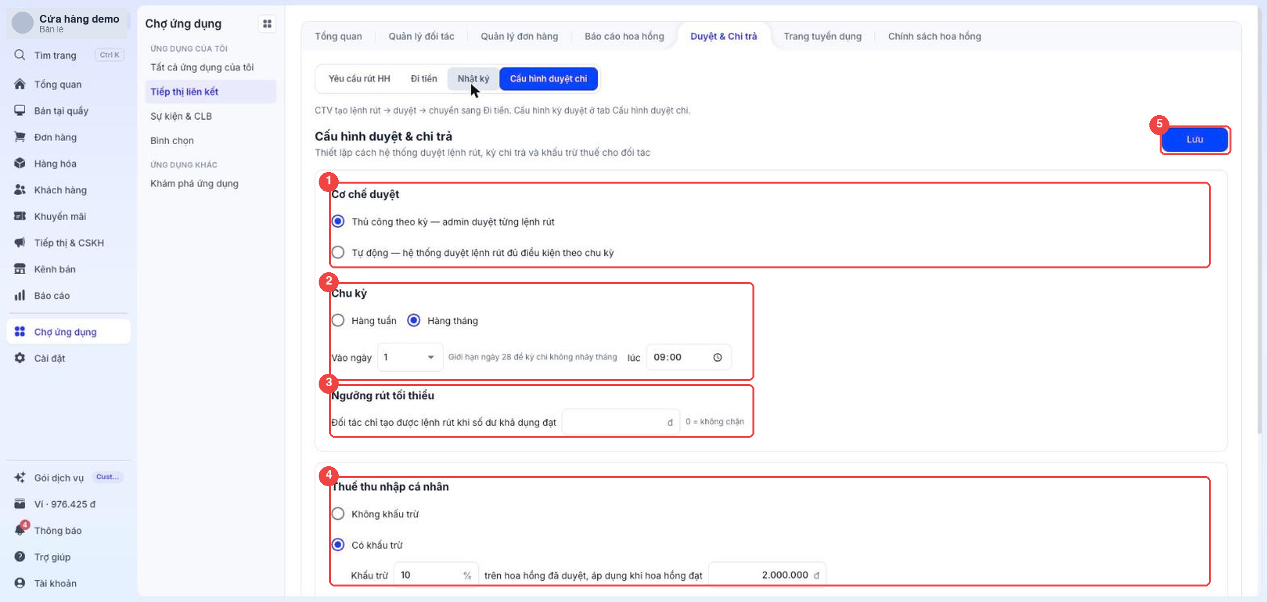Click the Báo cáo bar chart icon
The width and height of the screenshot is (1267, 602).
pos(20,296)
